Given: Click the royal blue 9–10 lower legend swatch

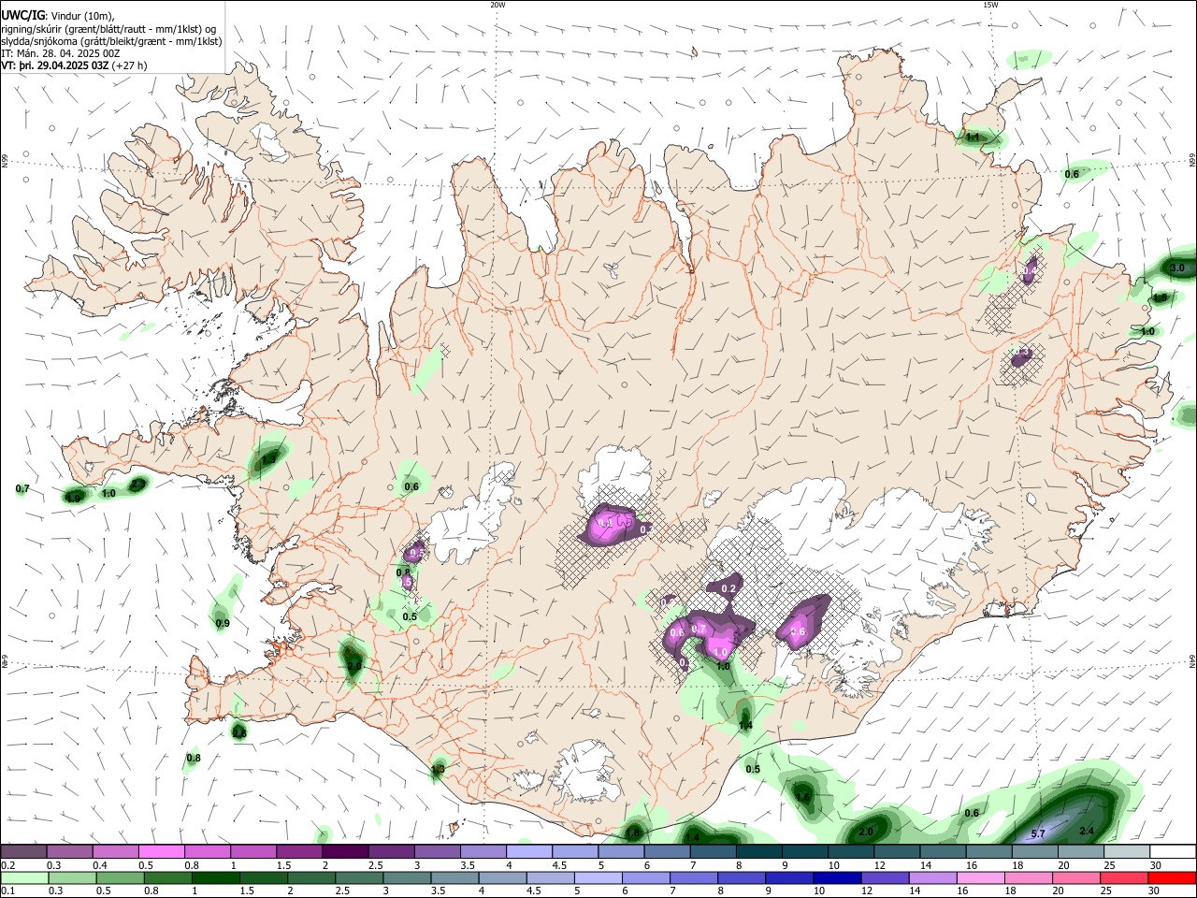Looking at the screenshot, I should pyautogui.click(x=789, y=877).
